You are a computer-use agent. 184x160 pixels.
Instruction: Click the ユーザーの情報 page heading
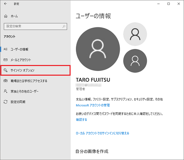click(93, 16)
